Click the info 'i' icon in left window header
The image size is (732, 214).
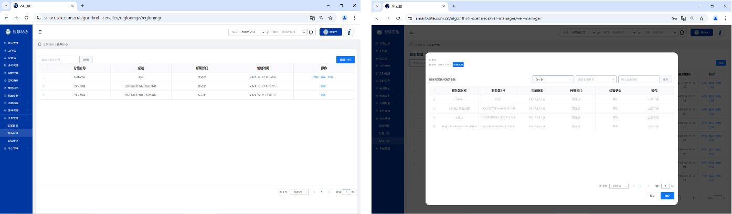pyautogui.click(x=349, y=32)
